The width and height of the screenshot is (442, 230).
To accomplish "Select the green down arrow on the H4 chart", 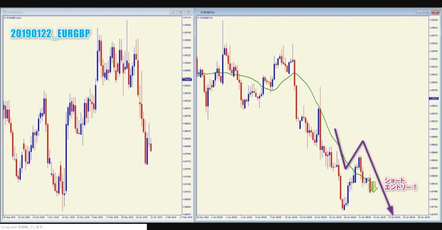I will (373, 186).
